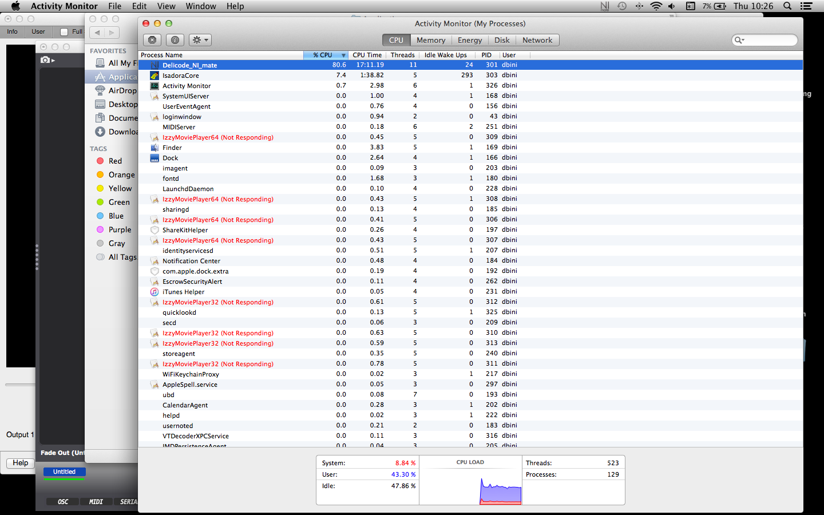Click the com.apple.dock.extra process icon
The image size is (824, 515).
(x=154, y=271)
